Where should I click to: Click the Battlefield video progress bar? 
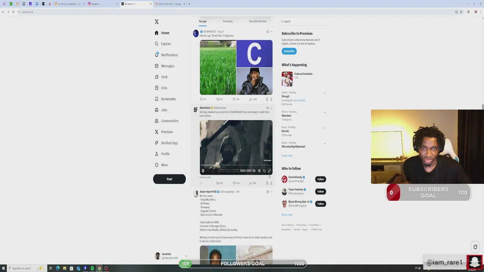[236, 165]
